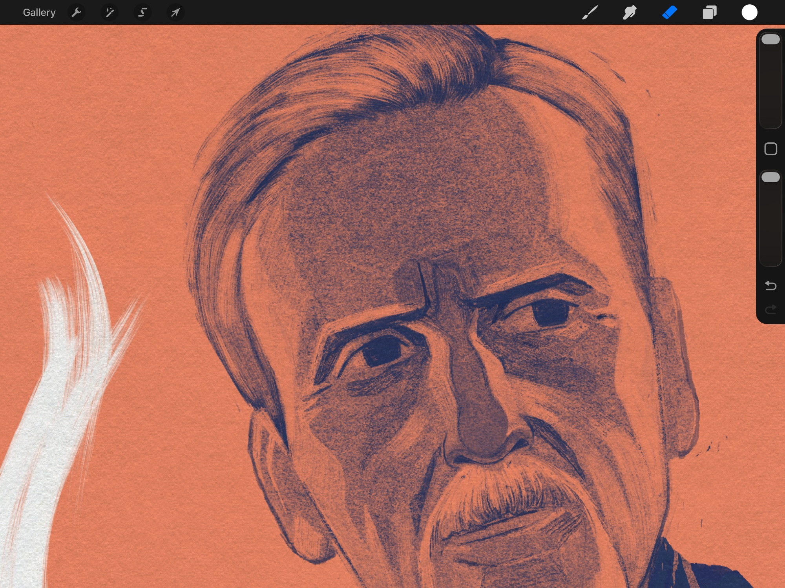Open the Adjustments magic wand menu

coord(110,13)
